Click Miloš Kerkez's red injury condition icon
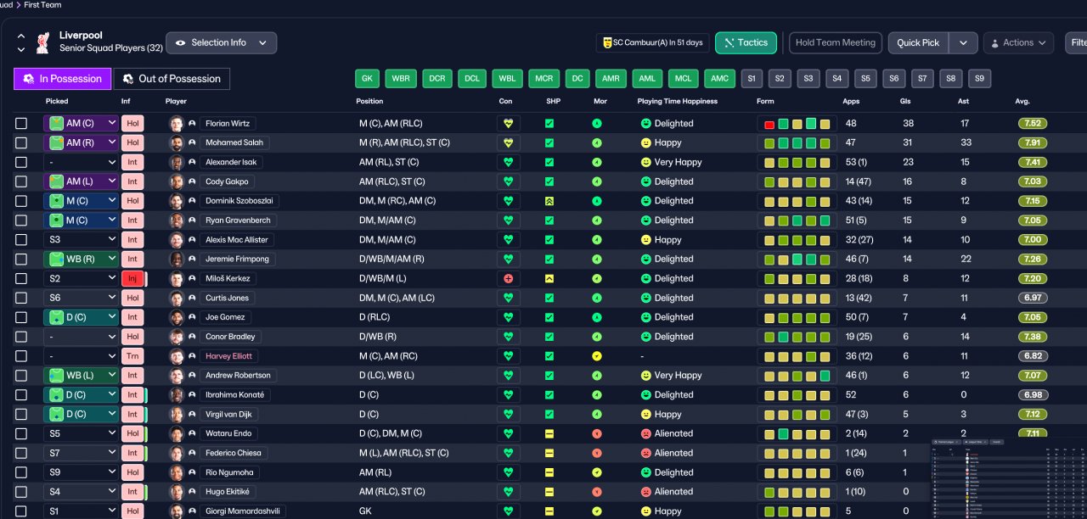The image size is (1087, 519). [x=509, y=278]
